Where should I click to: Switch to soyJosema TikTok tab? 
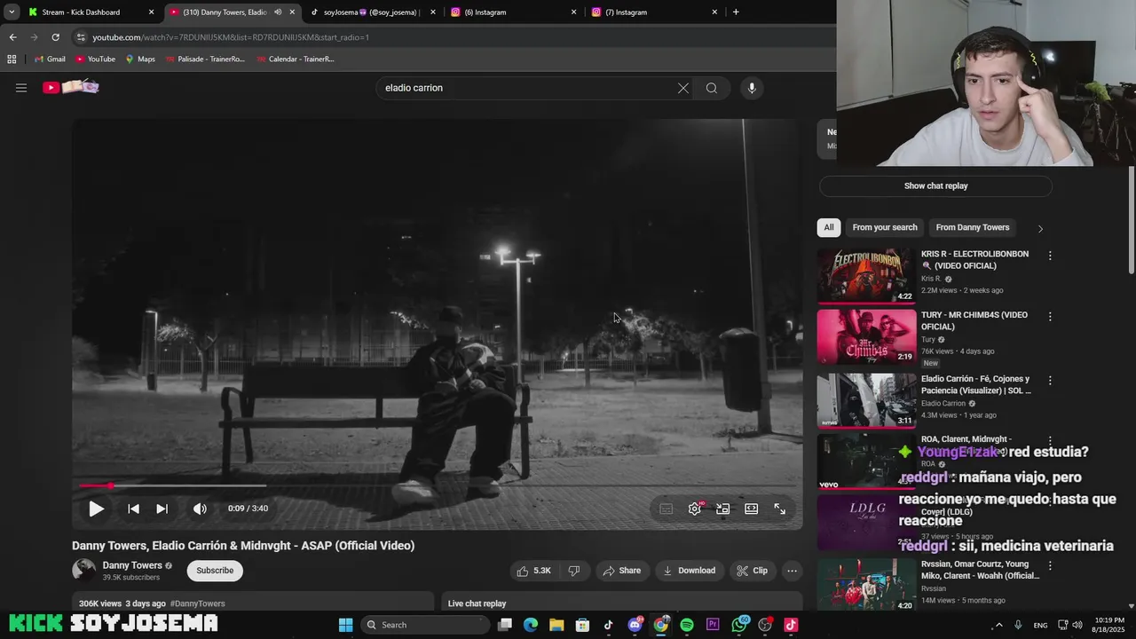pyautogui.click(x=371, y=12)
